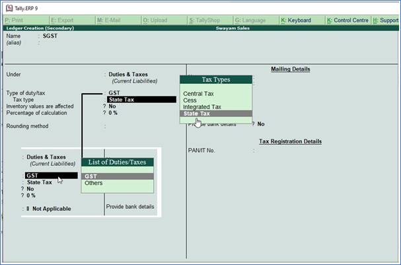Click the Tax Types list header
The height and width of the screenshot is (265, 401).
216,79
